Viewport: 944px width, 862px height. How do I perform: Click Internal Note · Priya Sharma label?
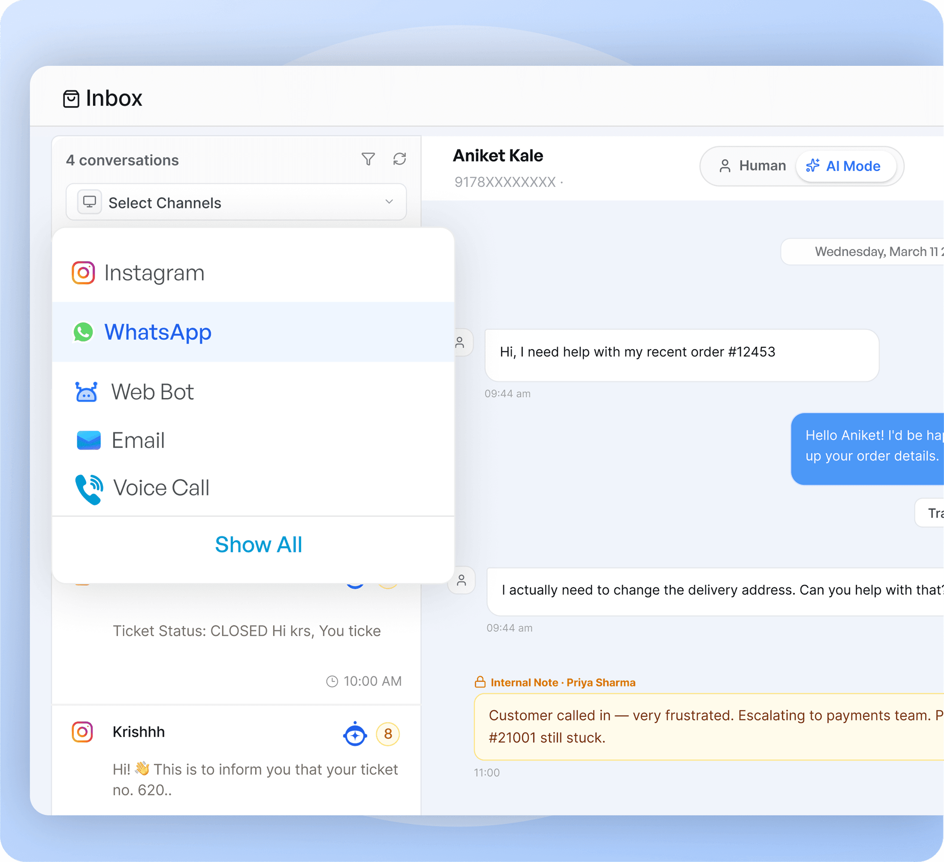563,683
